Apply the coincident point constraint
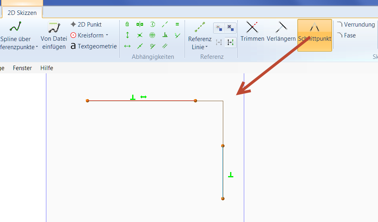Viewport: 378px width, 222px height. [140, 35]
